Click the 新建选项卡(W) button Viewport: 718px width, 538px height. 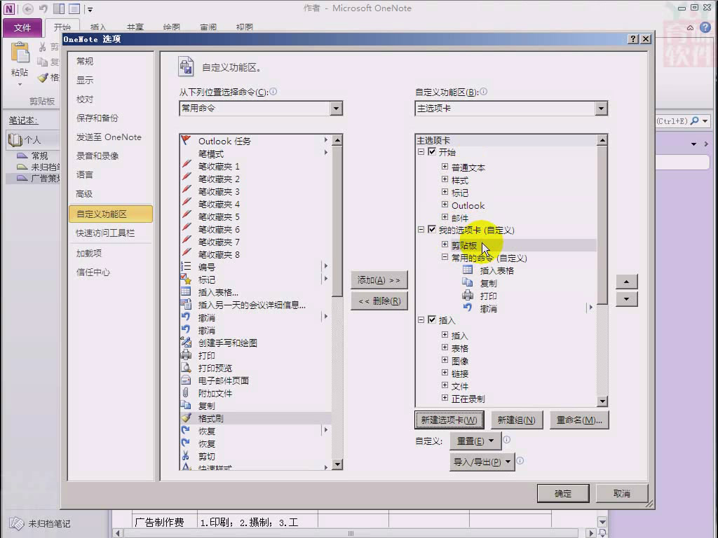click(x=449, y=420)
